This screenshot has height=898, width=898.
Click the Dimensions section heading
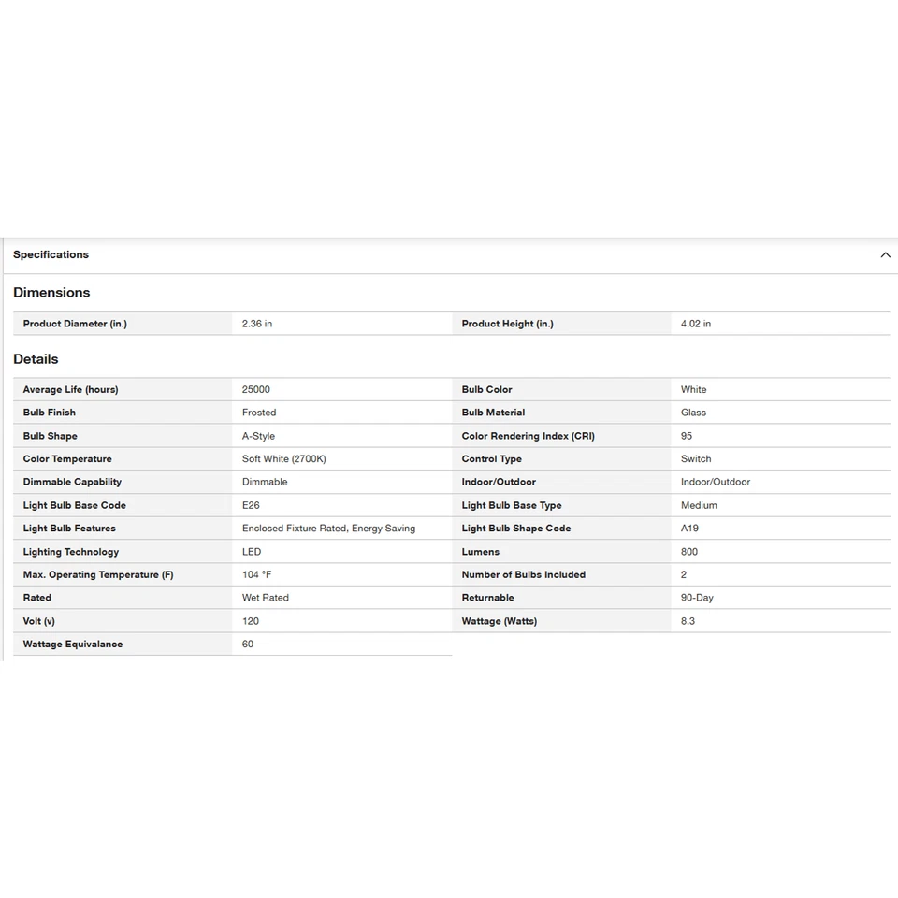(x=51, y=293)
